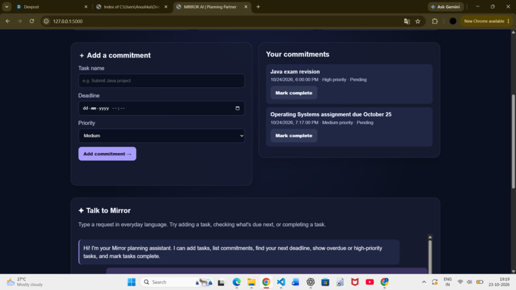Show hidden system tray icons
The image size is (516, 290).
424,282
